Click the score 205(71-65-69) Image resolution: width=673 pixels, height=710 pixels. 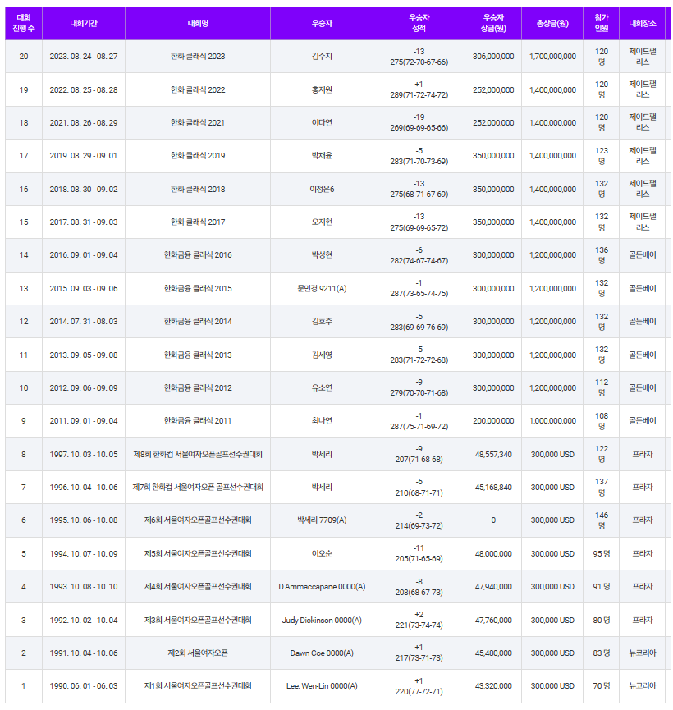click(x=419, y=559)
